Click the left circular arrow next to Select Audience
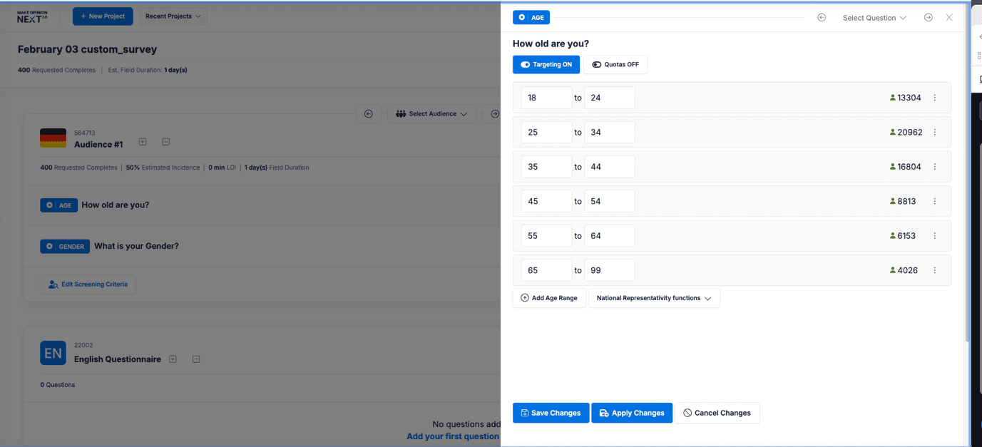This screenshot has width=982, height=447. (369, 113)
